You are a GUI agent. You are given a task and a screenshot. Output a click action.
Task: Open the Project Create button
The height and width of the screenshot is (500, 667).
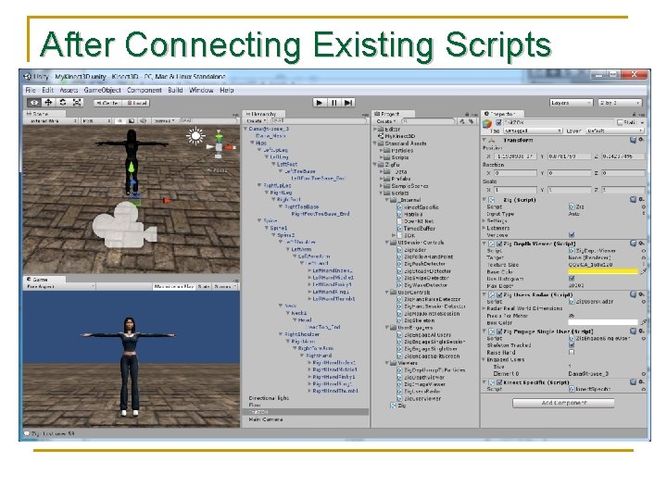point(385,121)
